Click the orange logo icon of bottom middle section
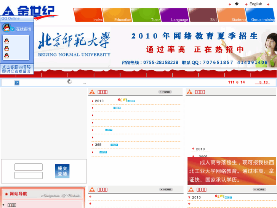277x208 pixels. pos(92,189)
